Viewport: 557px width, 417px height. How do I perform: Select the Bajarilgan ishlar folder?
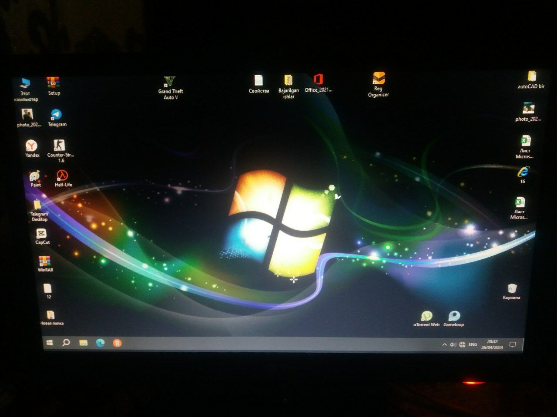coord(289,86)
